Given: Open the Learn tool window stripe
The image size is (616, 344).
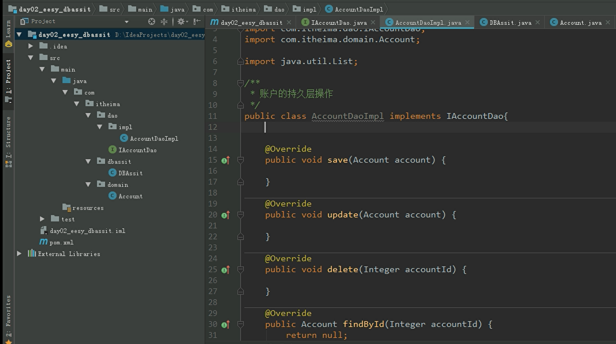Looking at the screenshot, I should tap(8, 34).
